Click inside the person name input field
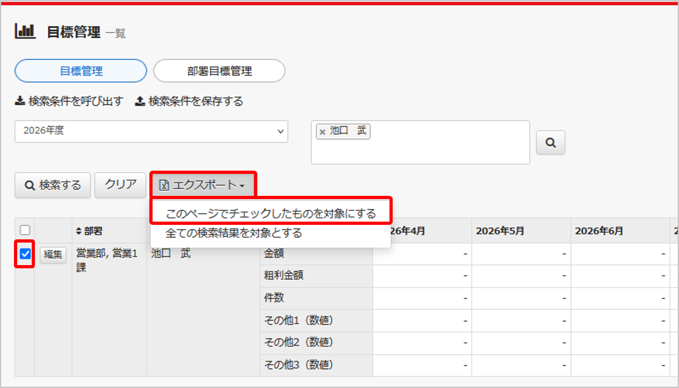 coord(420,150)
